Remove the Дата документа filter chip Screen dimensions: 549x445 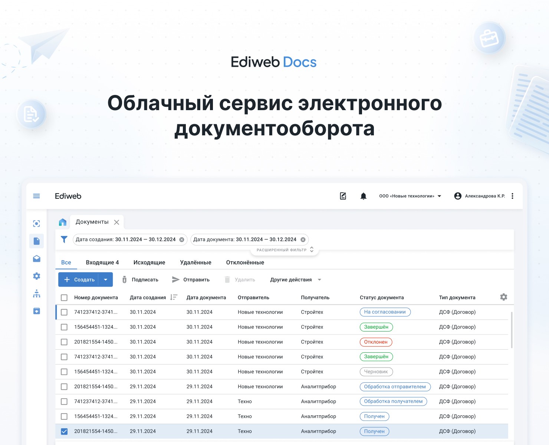coord(303,240)
